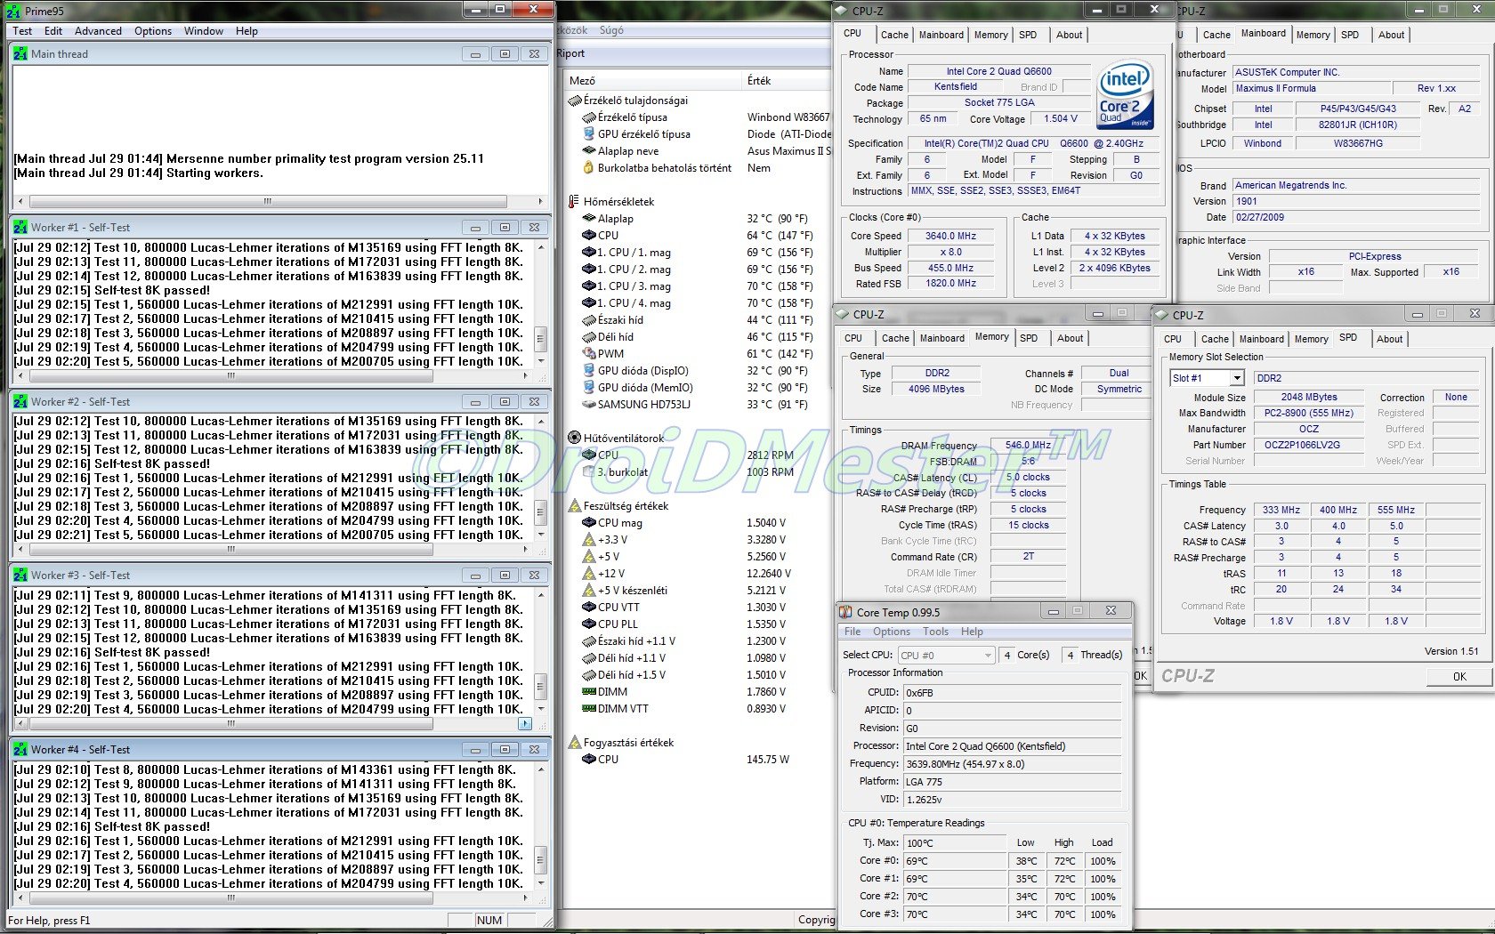Screen dimensions: 1495x934
Task: Select 1. CPU / 3. mag temperature row
Action: (x=699, y=286)
